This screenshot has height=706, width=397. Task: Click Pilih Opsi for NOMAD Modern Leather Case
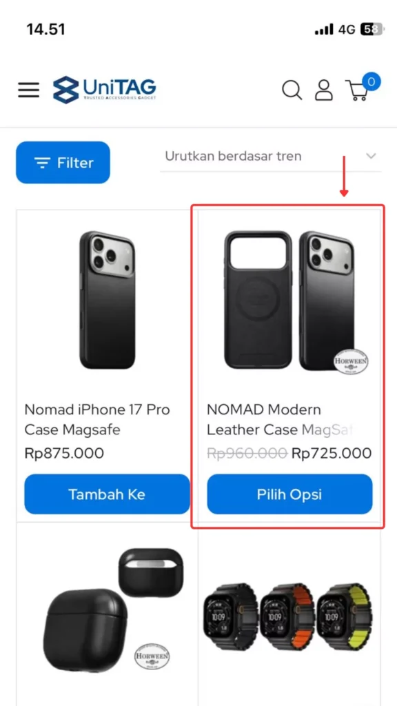coord(289,494)
